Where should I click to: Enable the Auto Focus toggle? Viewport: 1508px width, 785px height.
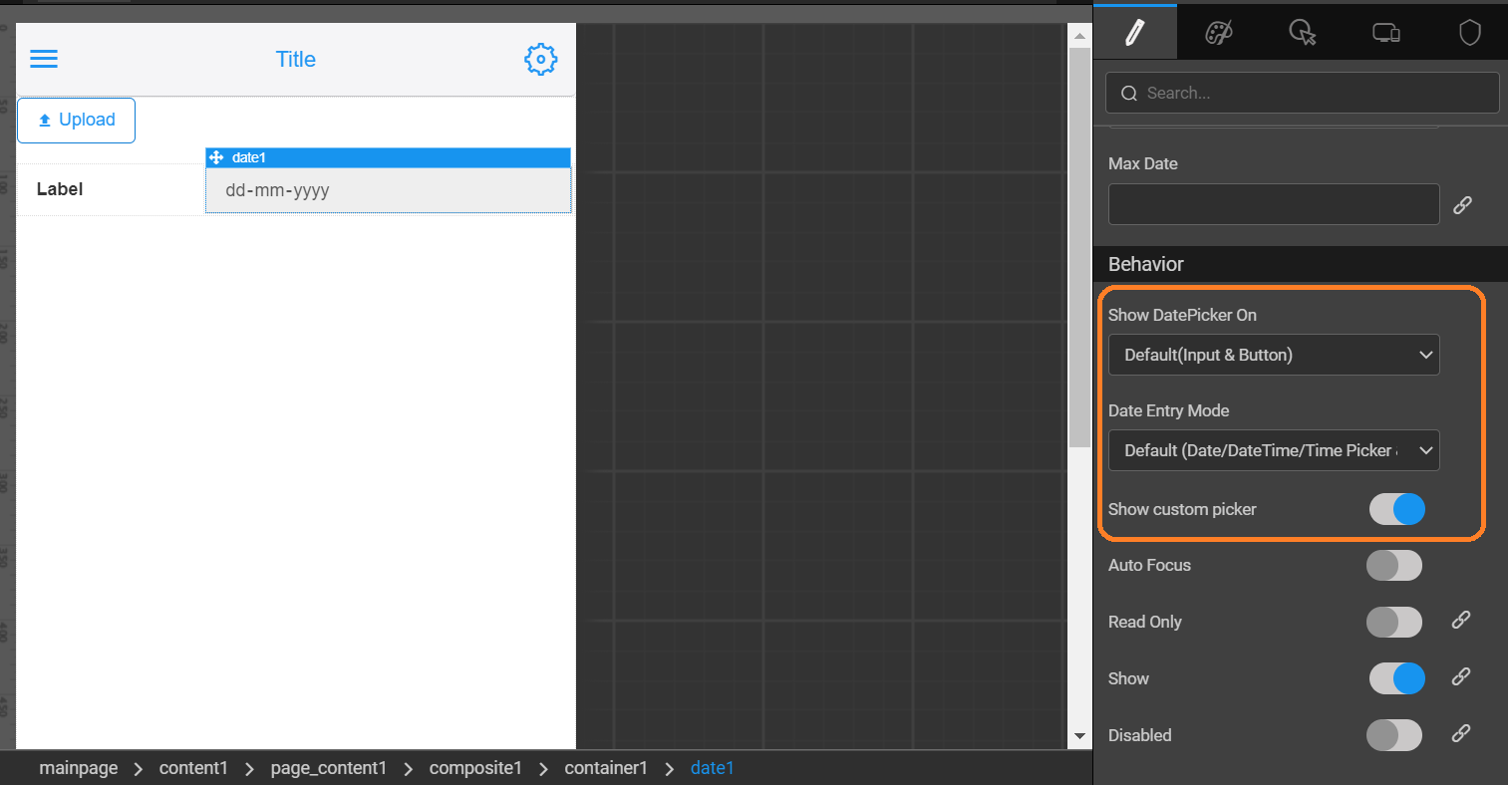(x=1394, y=566)
